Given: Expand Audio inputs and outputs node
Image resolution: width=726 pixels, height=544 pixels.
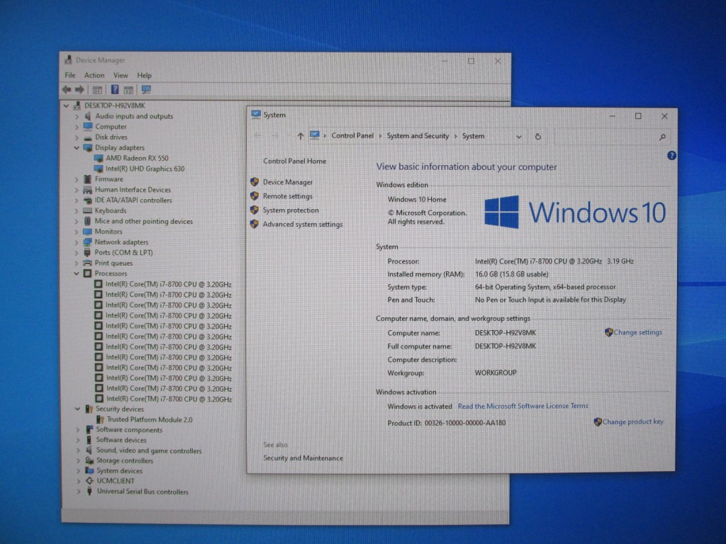Looking at the screenshot, I should [77, 116].
